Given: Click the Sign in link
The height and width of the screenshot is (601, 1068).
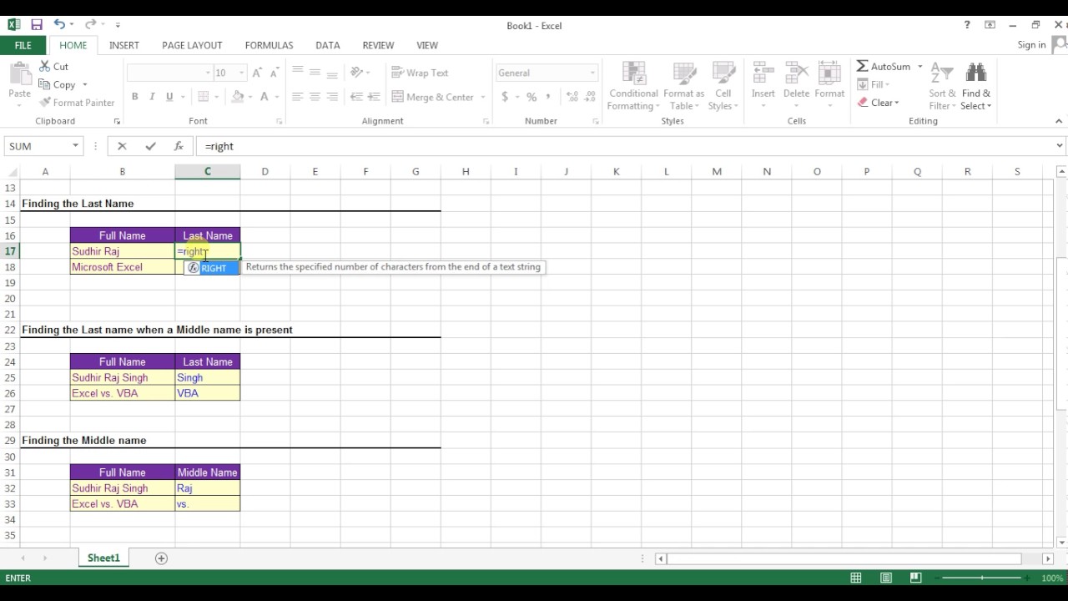Looking at the screenshot, I should (1031, 45).
